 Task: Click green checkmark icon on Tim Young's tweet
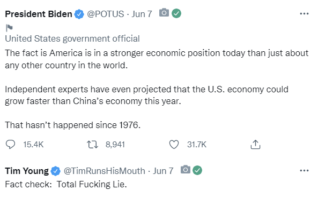coord(197,170)
